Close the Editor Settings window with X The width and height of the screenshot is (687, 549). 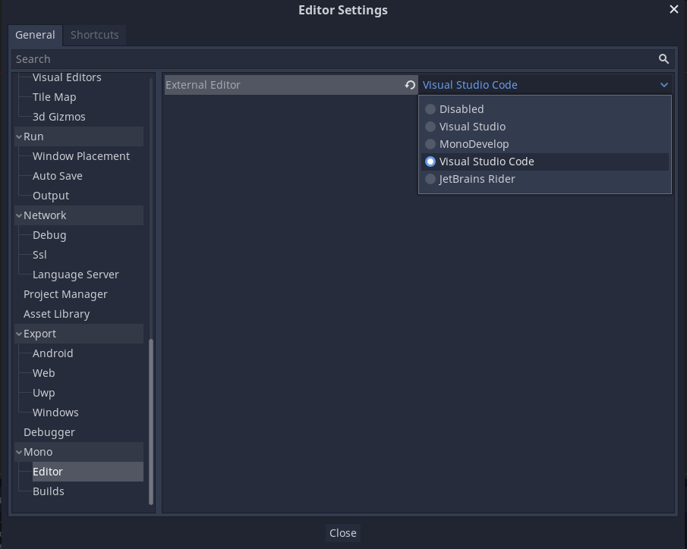pyautogui.click(x=674, y=9)
